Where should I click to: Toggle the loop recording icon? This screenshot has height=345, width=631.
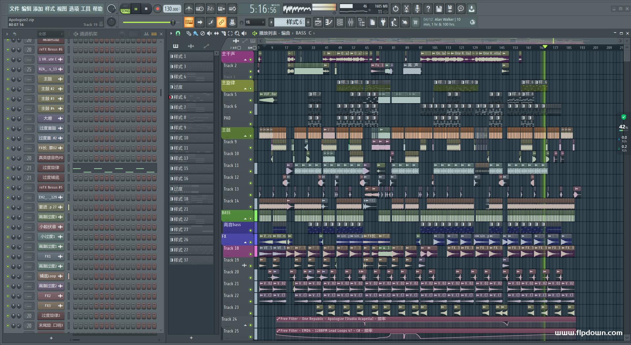(232, 9)
